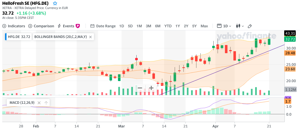
Task: Move MACD panel up with arrow
Action: (x=46, y=103)
